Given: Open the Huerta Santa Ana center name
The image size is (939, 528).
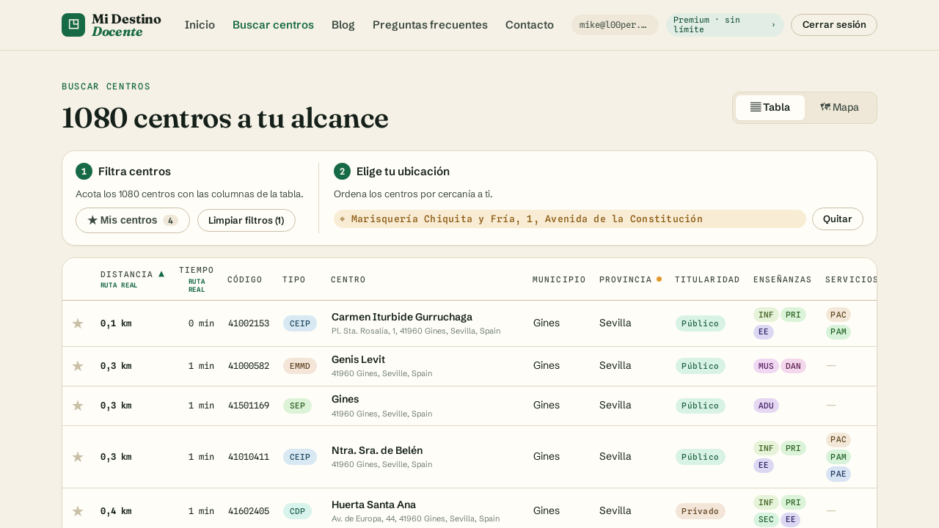Looking at the screenshot, I should [373, 505].
